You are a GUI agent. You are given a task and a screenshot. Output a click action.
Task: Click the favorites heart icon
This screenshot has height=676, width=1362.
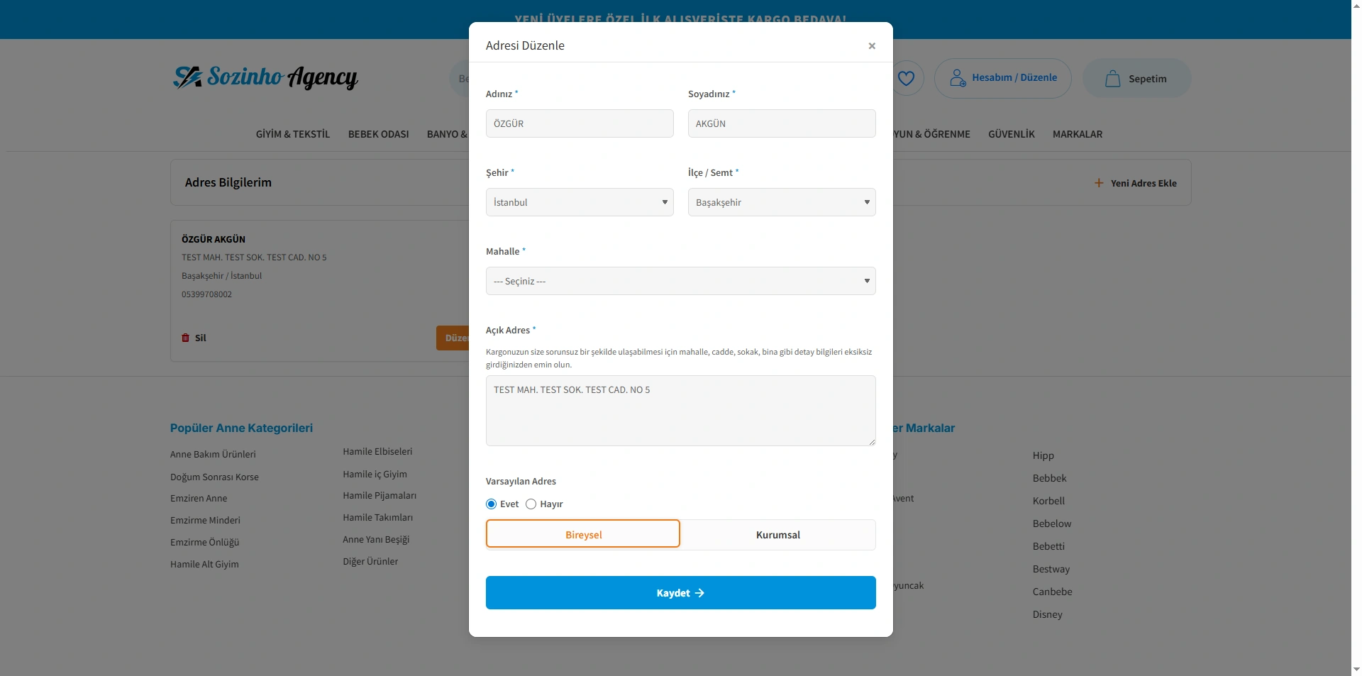[906, 78]
